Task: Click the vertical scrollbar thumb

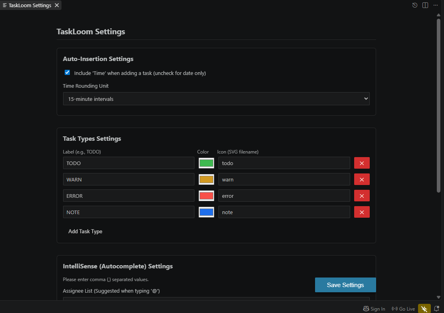Action: coord(438,105)
